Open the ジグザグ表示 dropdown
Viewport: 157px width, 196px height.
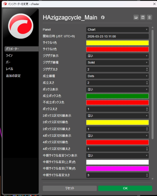[x=117, y=56]
